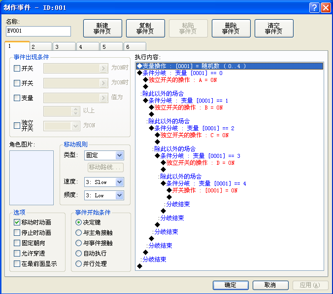
Task: Cancel with the 取消 button
Action: pos(270,285)
